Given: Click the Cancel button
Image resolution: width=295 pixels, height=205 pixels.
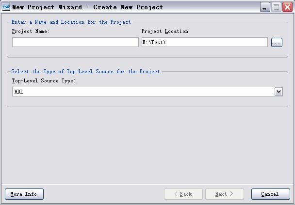Looking at the screenshot, I should click(271, 194).
